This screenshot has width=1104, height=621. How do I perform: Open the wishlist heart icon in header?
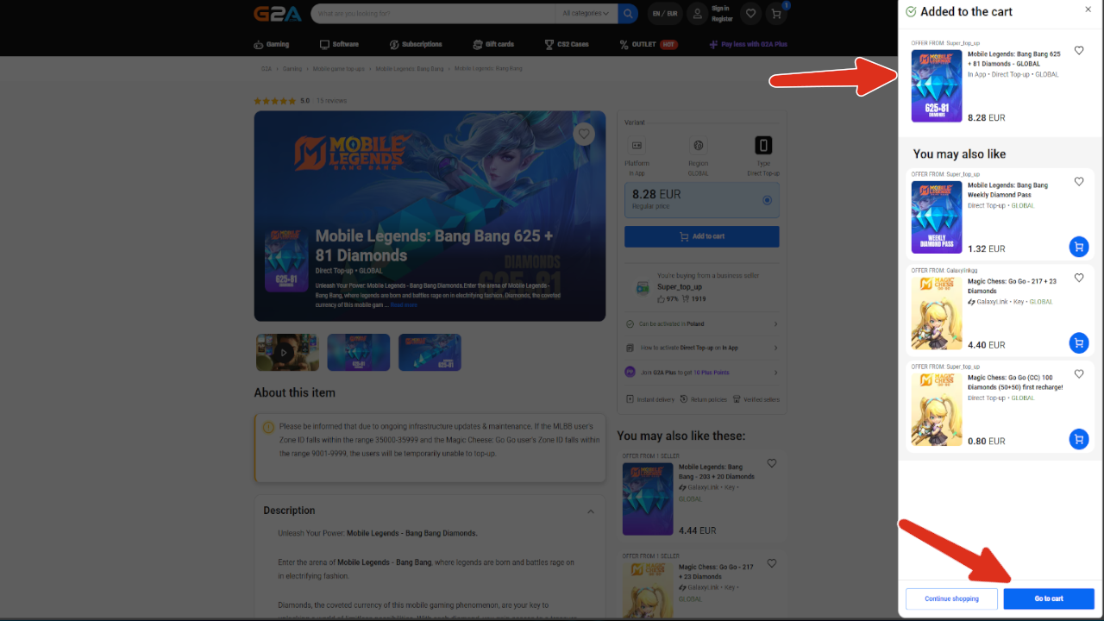[x=751, y=14]
